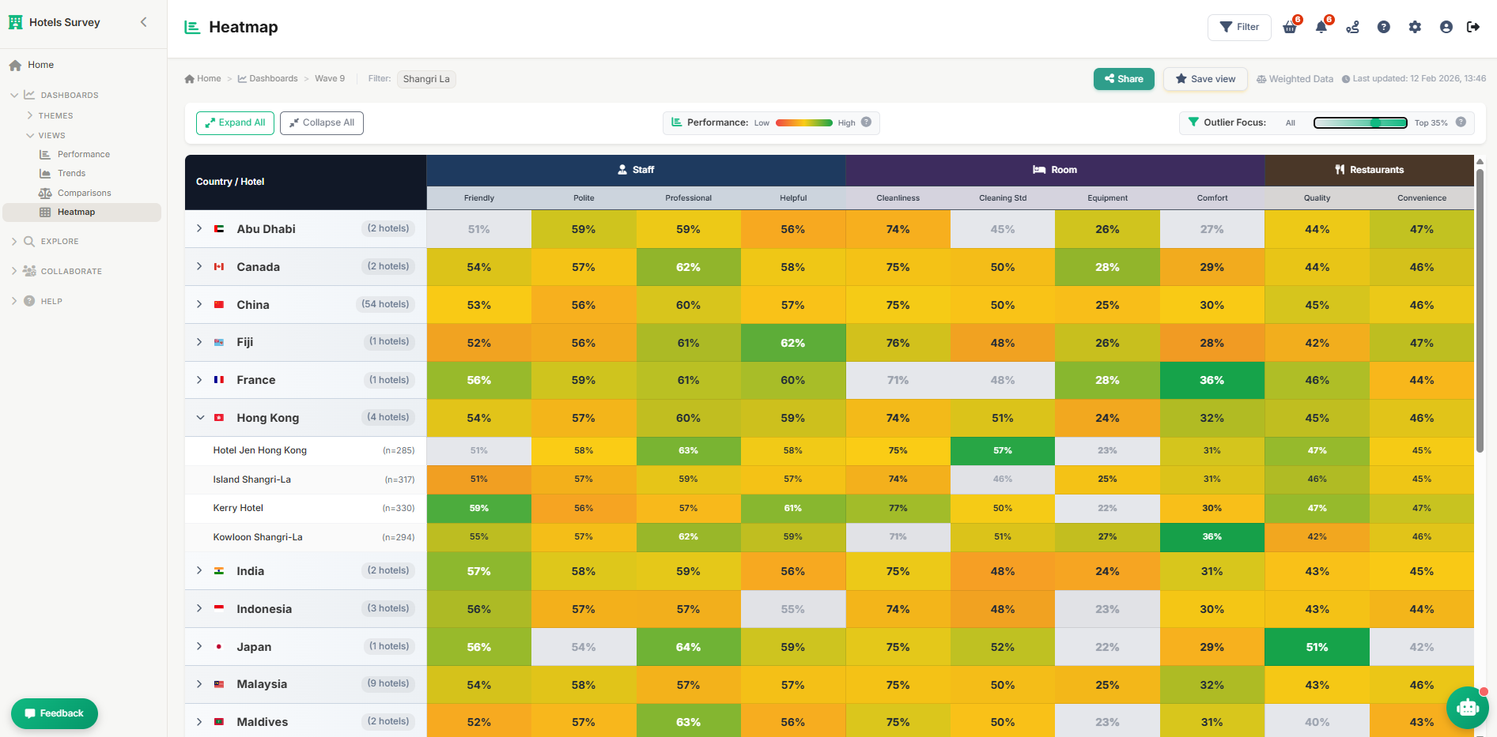
Task: Click the Save view button
Action: [1205, 78]
